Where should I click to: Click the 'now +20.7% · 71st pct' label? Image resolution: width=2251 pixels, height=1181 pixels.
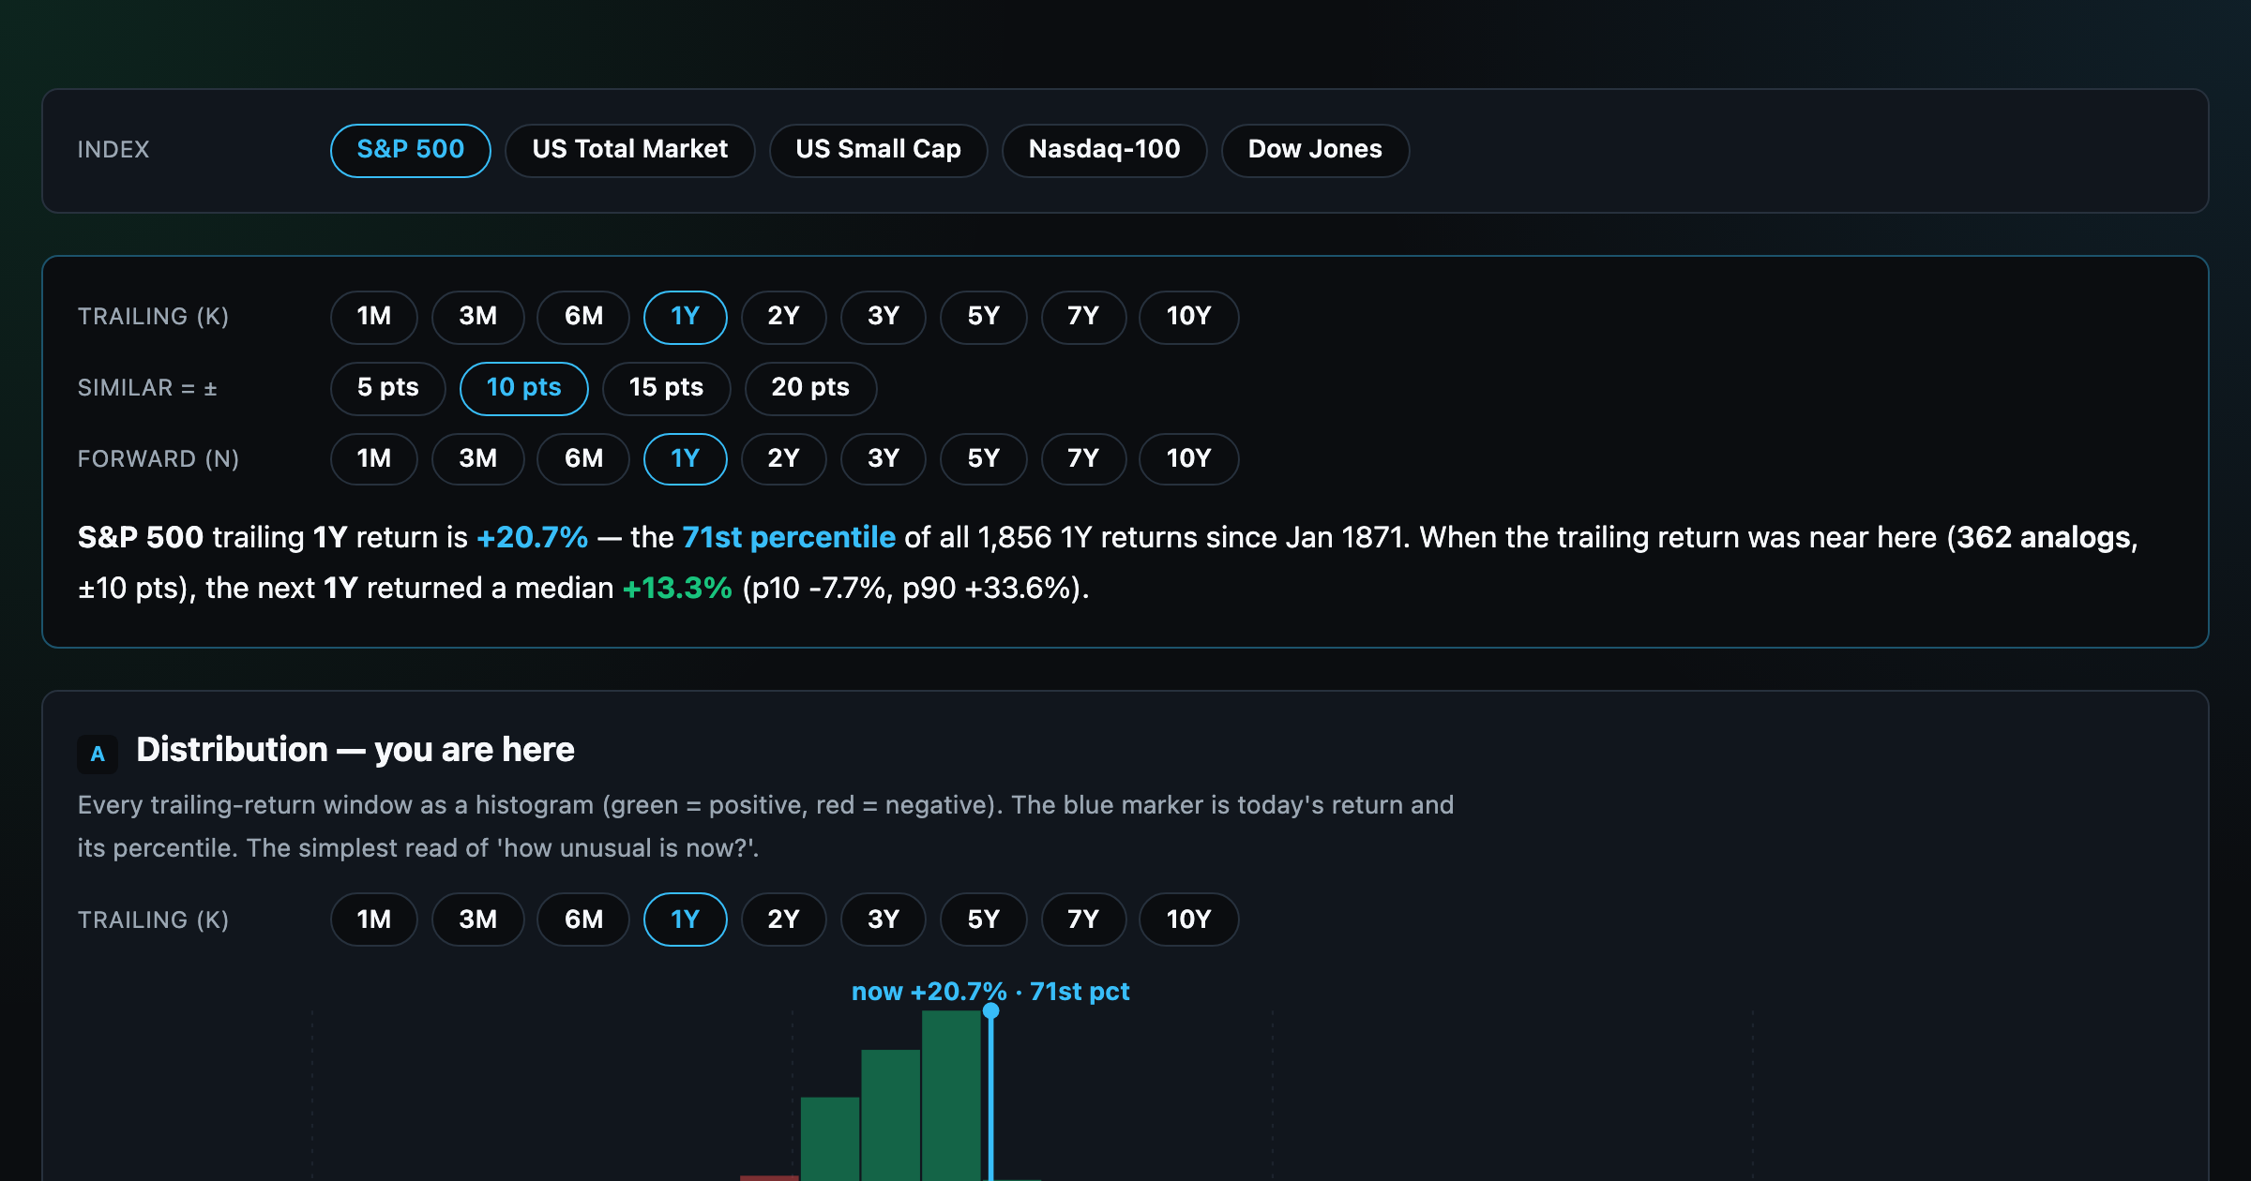990,992
